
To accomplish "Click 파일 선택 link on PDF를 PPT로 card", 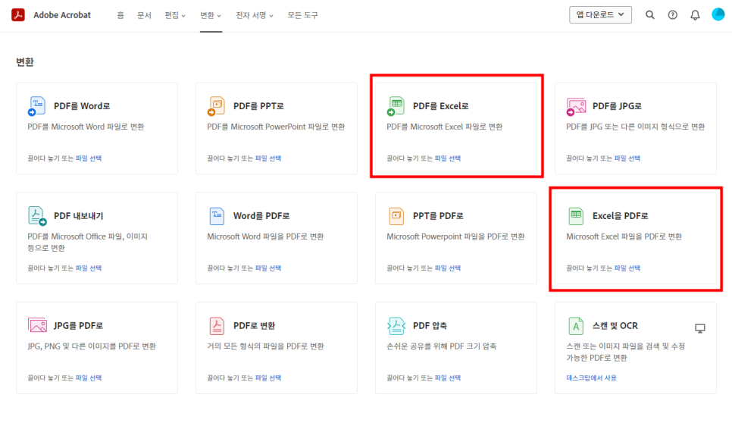I will click(268, 158).
